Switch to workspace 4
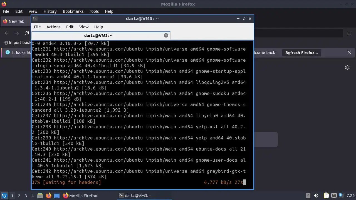The height and width of the screenshot is (200, 356). pyautogui.click(x=32, y=196)
